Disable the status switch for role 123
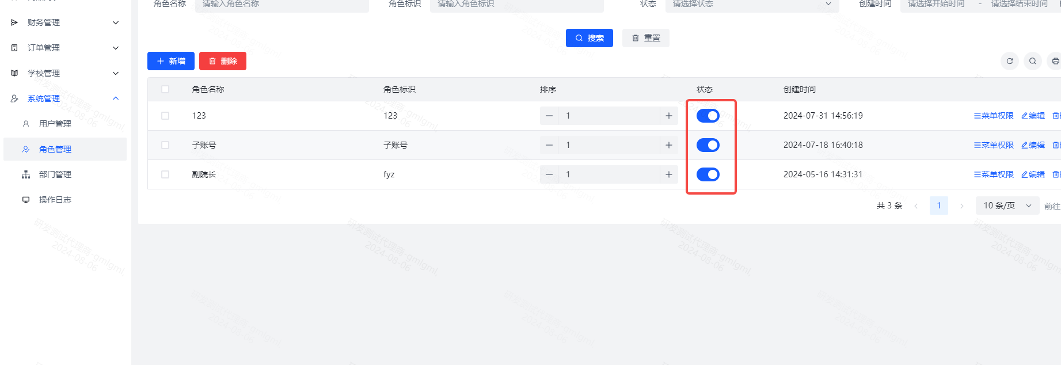Image resolution: width=1061 pixels, height=365 pixels. 708,116
